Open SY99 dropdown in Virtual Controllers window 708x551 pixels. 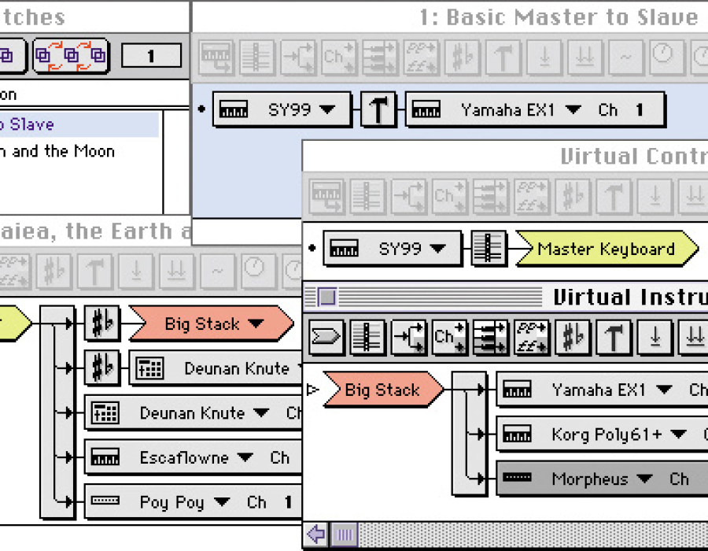(437, 249)
